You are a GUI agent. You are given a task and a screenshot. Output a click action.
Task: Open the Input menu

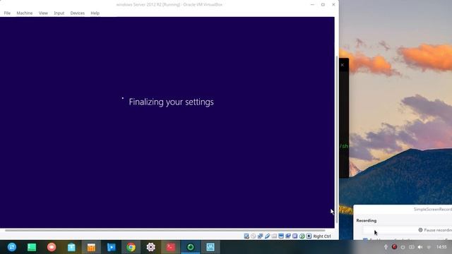point(59,13)
